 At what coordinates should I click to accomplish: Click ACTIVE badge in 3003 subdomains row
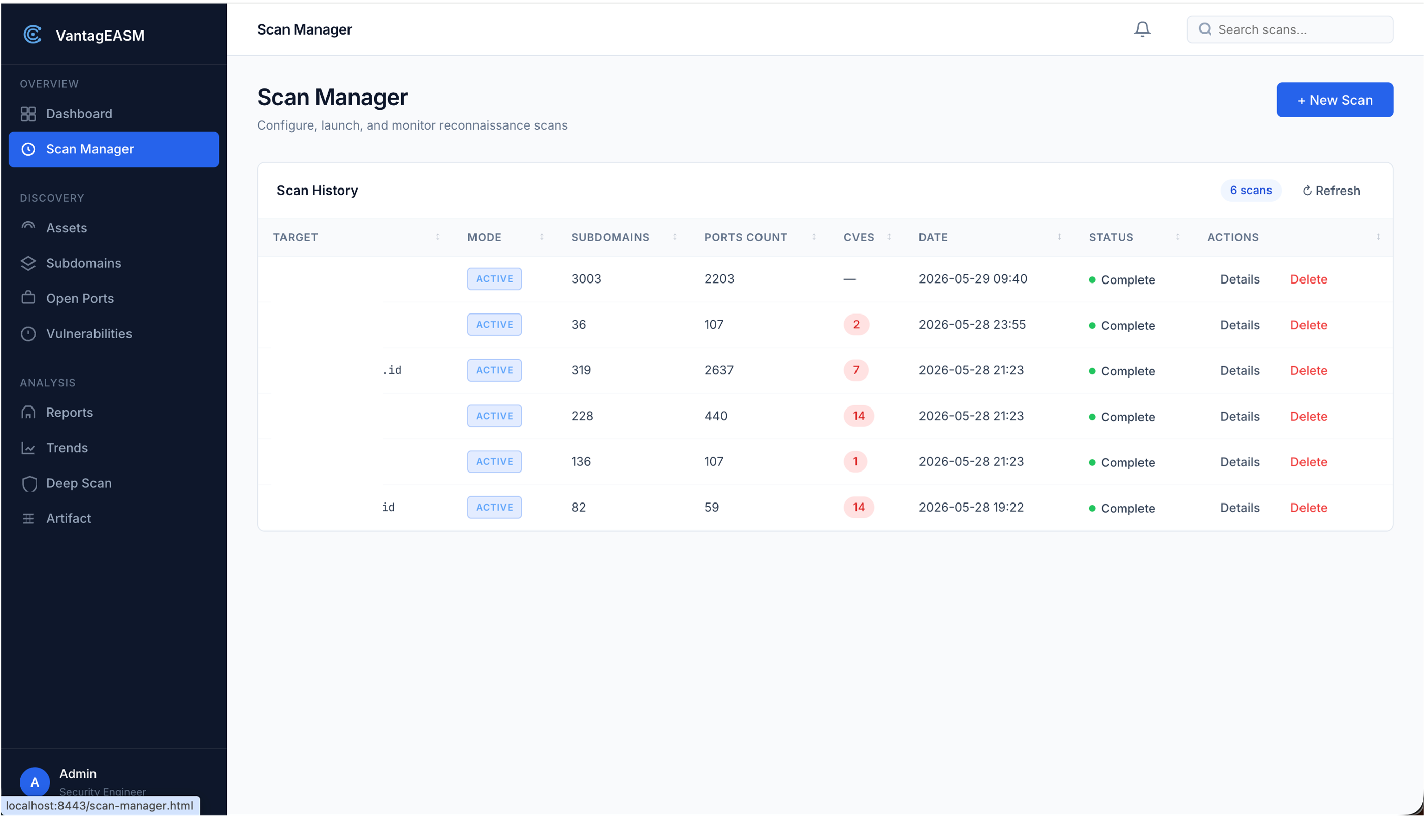495,279
